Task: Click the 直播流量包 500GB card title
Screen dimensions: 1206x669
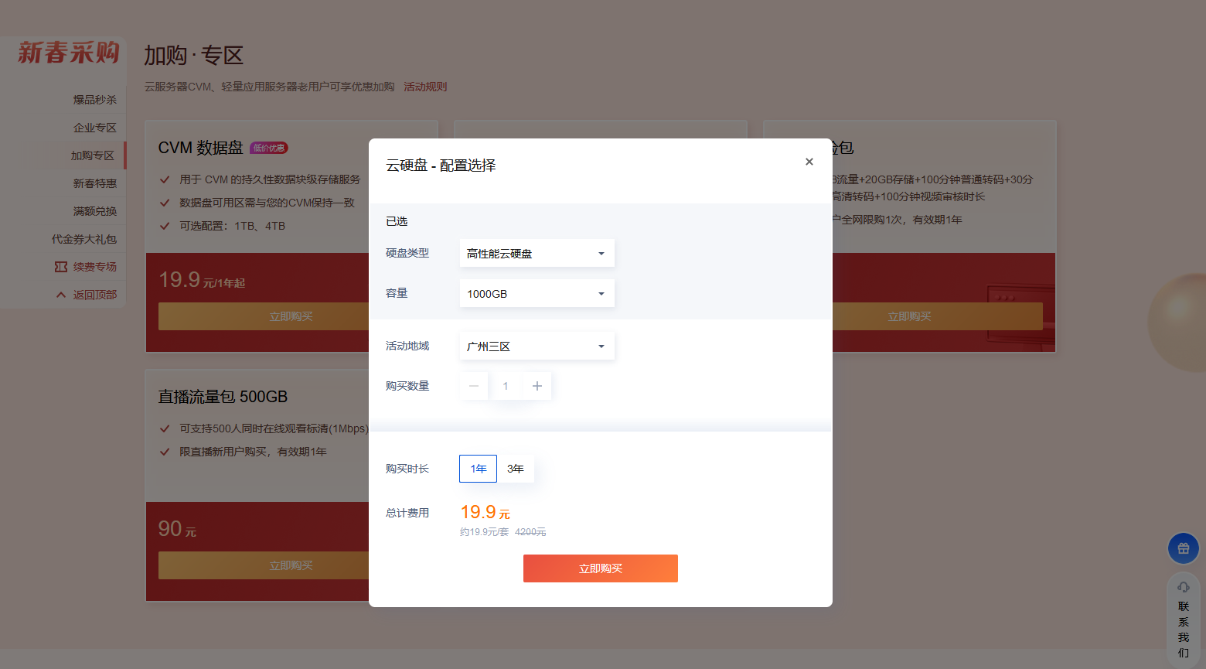Action: pos(223,397)
